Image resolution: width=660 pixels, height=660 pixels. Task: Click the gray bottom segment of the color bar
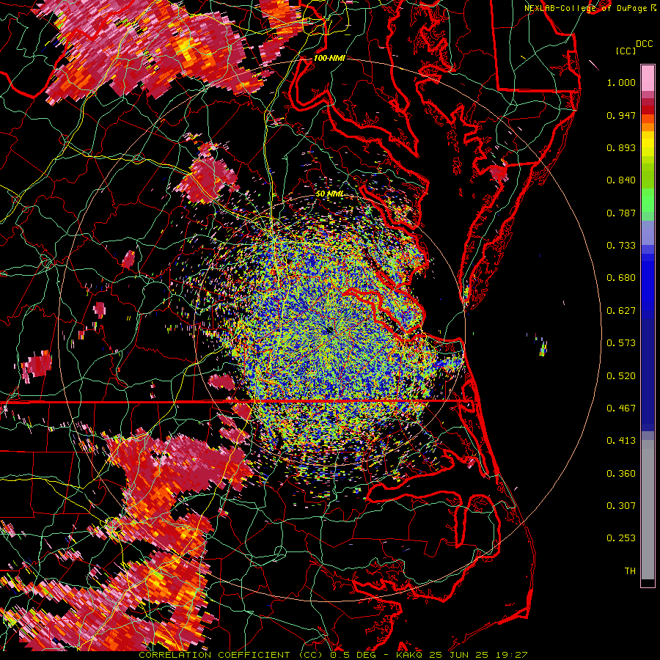648,510
